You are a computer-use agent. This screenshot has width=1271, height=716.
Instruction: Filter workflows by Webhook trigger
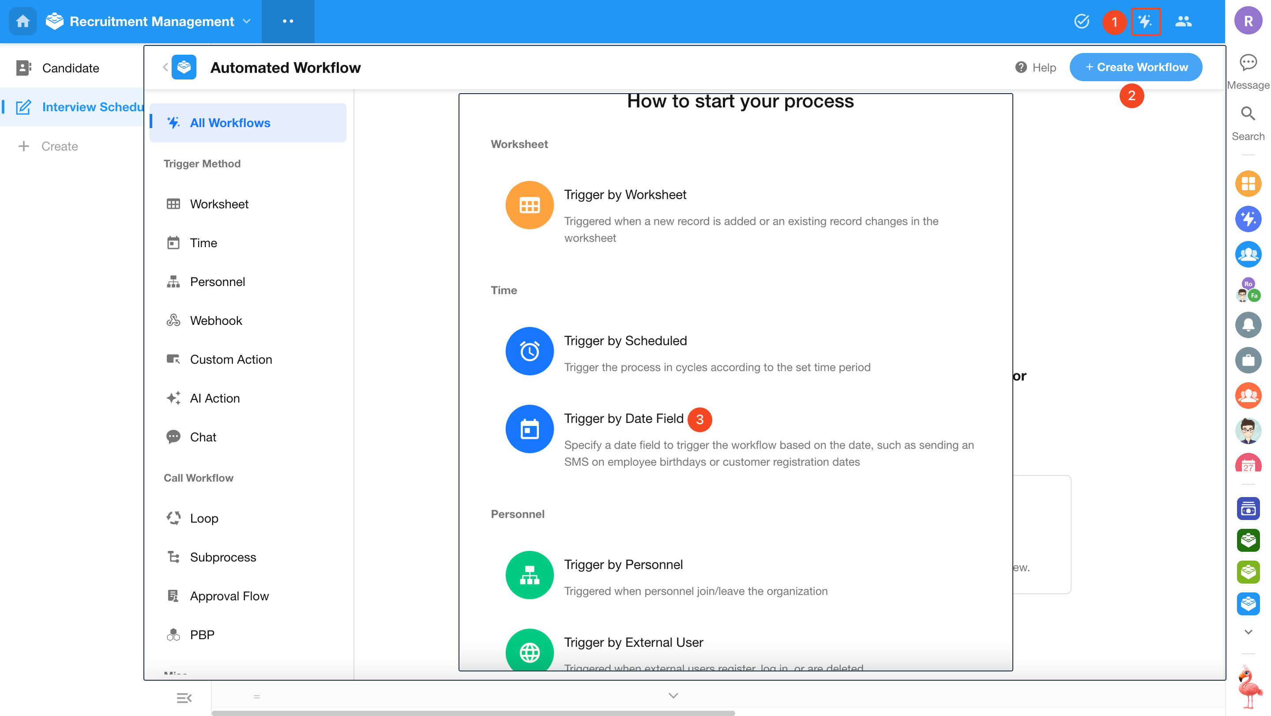248,321
